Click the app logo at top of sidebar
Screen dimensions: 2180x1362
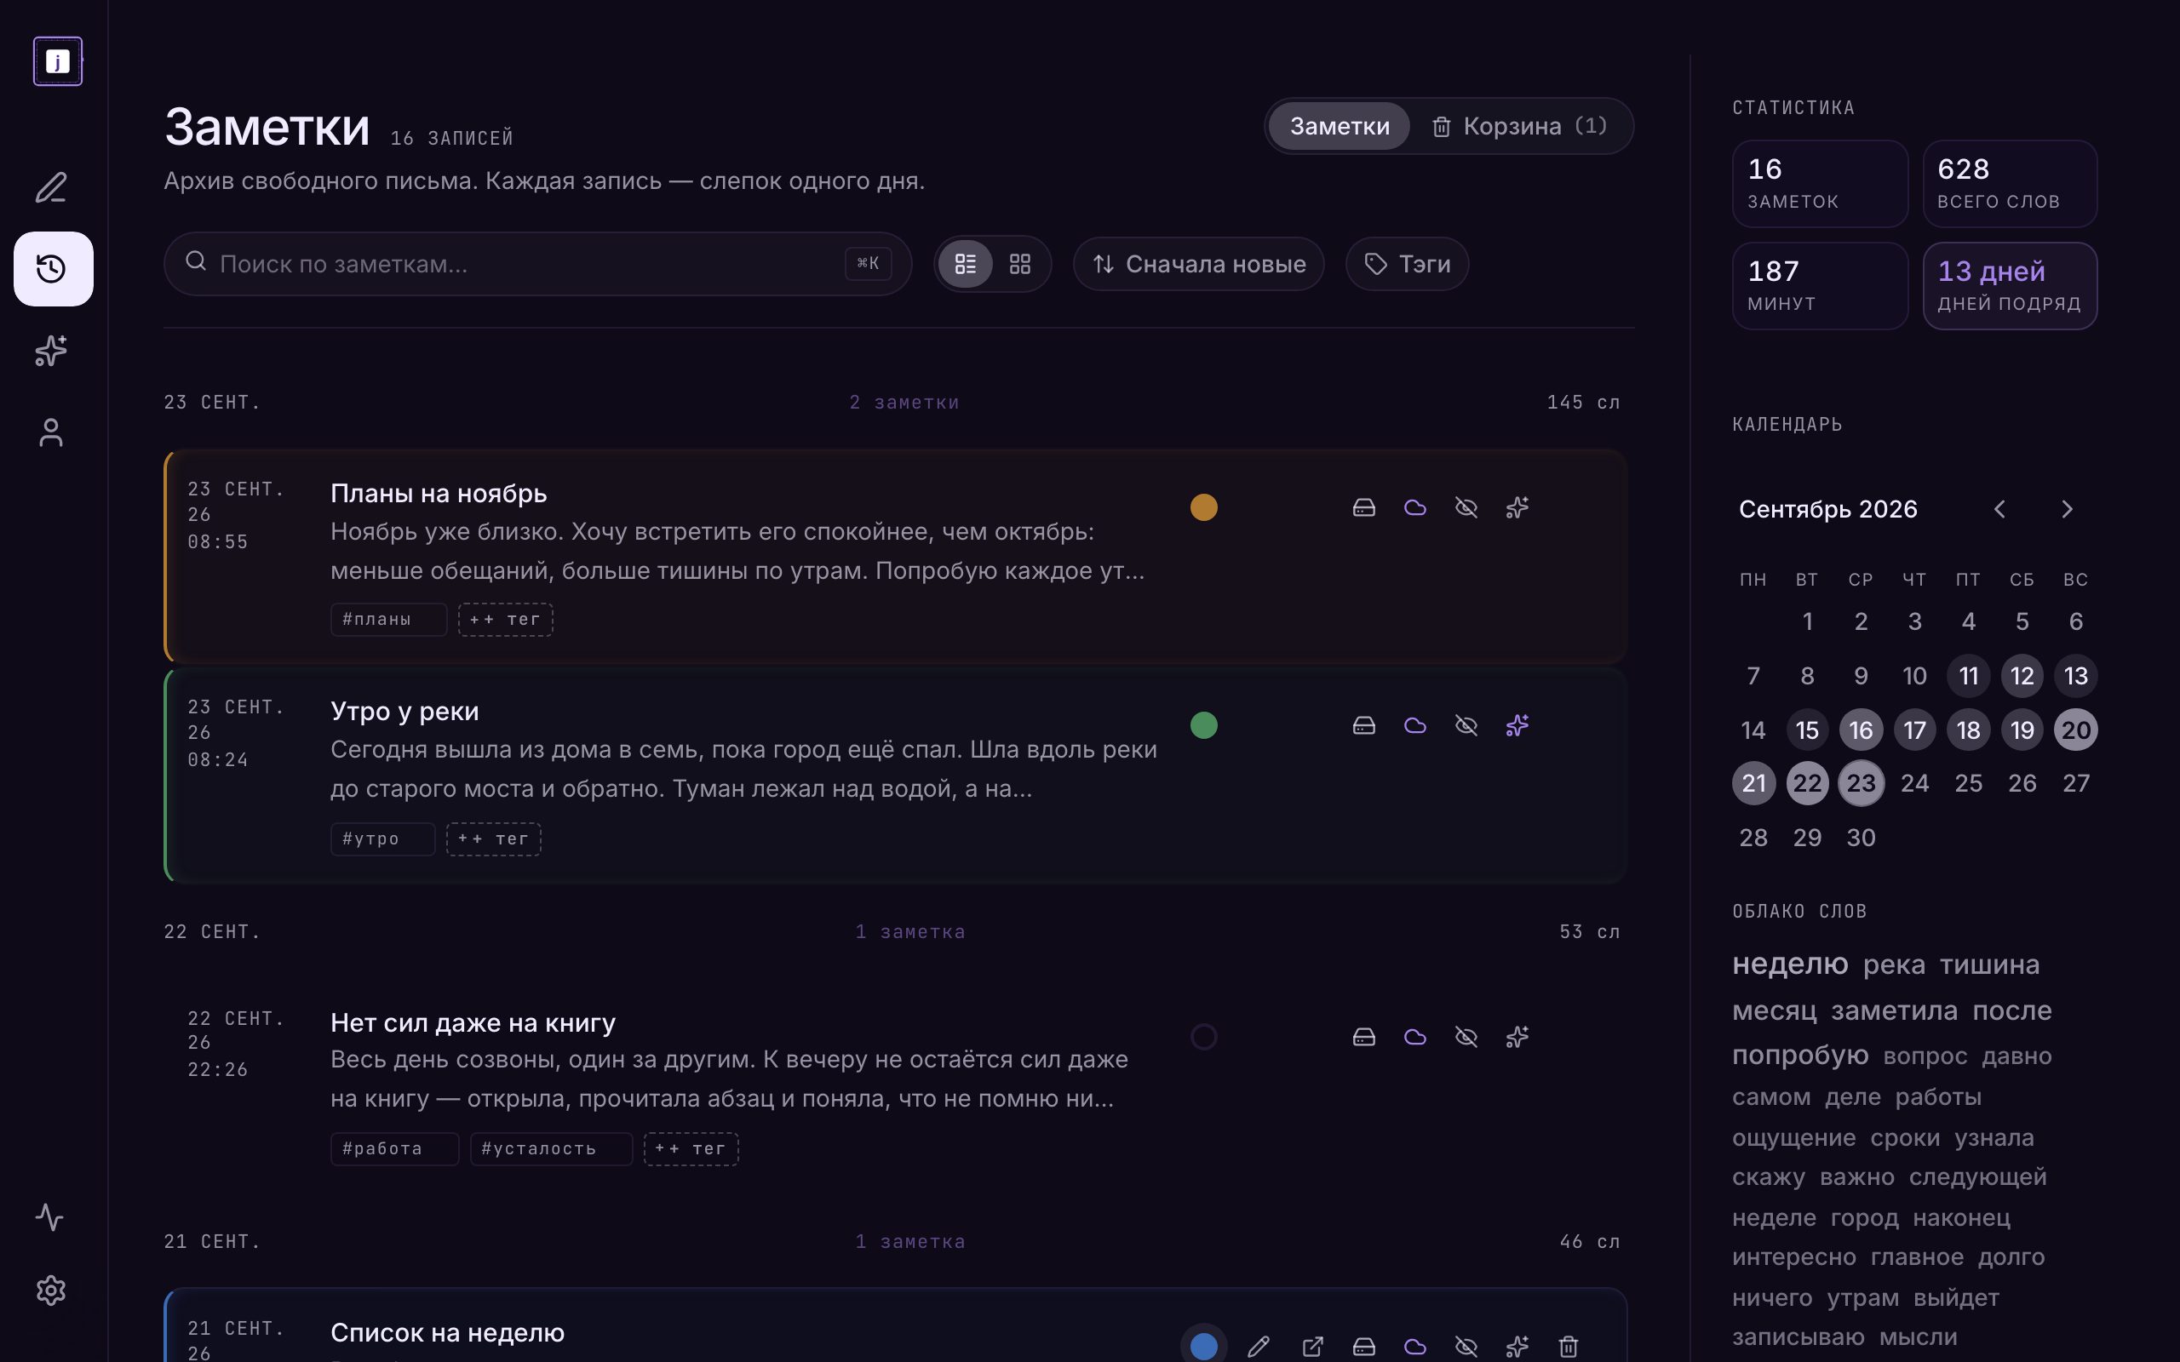(x=58, y=61)
